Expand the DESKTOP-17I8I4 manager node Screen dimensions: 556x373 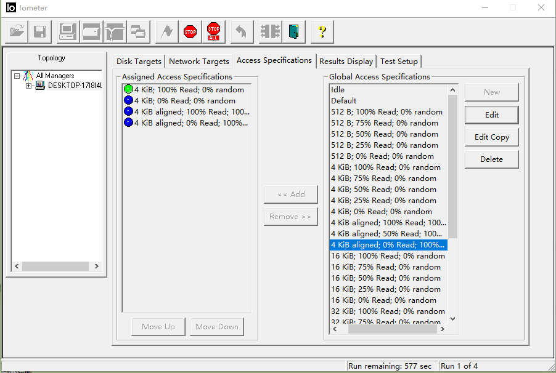click(x=28, y=86)
